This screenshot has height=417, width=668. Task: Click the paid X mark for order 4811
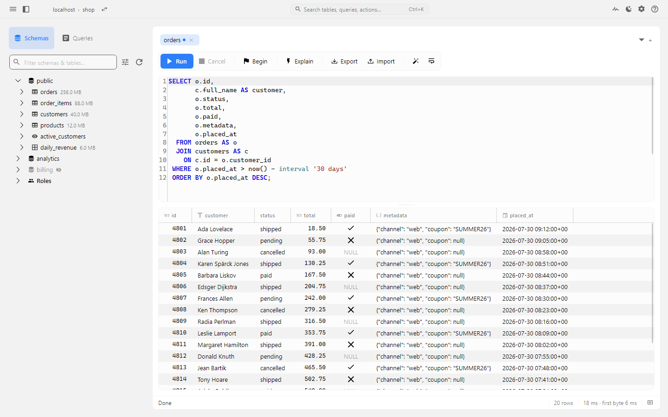click(351, 344)
